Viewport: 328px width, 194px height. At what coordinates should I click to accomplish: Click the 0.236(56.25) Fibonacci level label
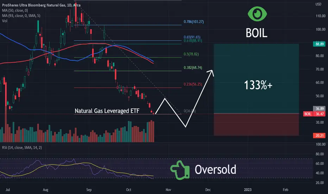click(x=193, y=84)
